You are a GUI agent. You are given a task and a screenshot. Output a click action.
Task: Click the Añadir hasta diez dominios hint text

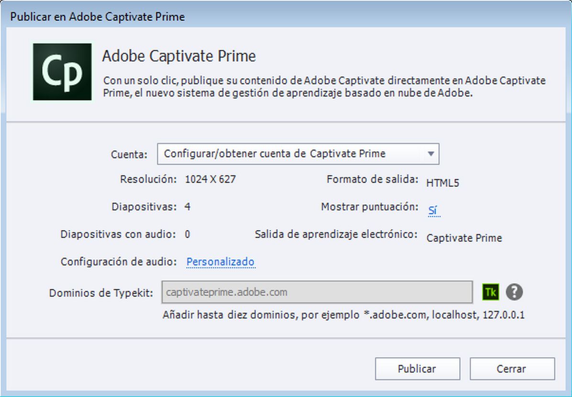pos(344,315)
